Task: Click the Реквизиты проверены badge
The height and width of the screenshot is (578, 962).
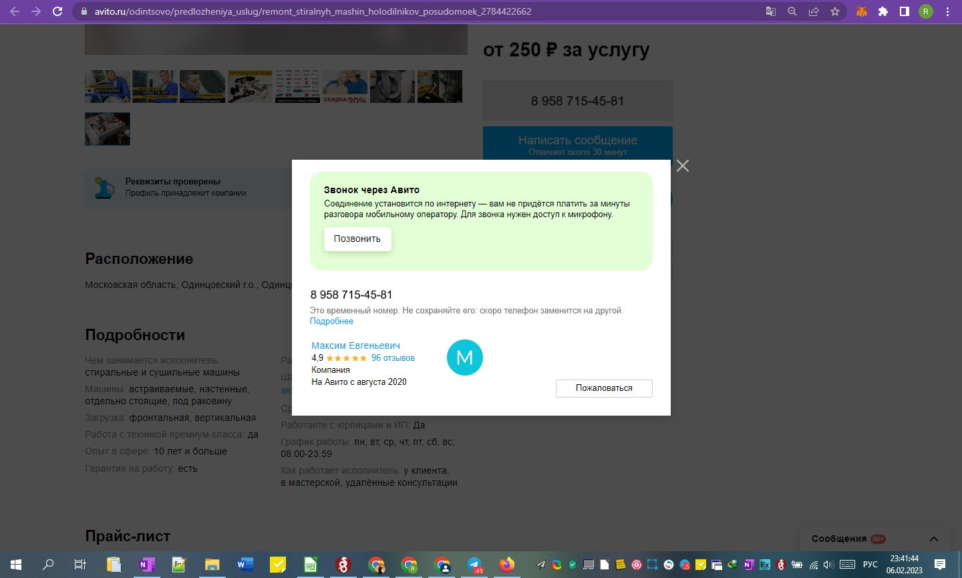Action: click(188, 188)
